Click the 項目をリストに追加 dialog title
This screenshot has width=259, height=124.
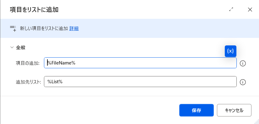tap(34, 10)
